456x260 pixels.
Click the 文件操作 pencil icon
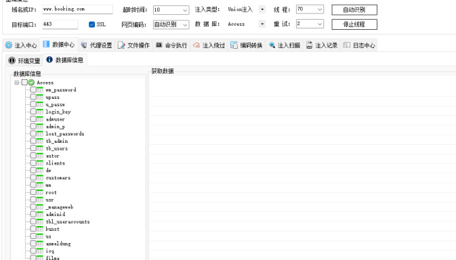(x=121, y=45)
